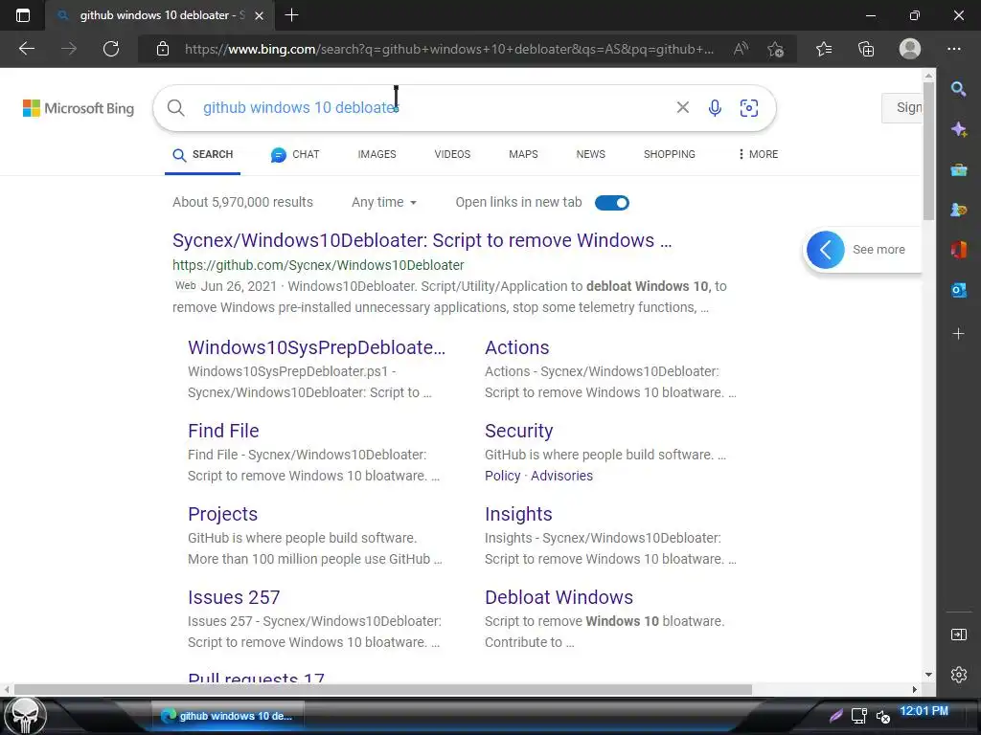
Task: Open the Issues 257 sublink
Action: pos(234,597)
